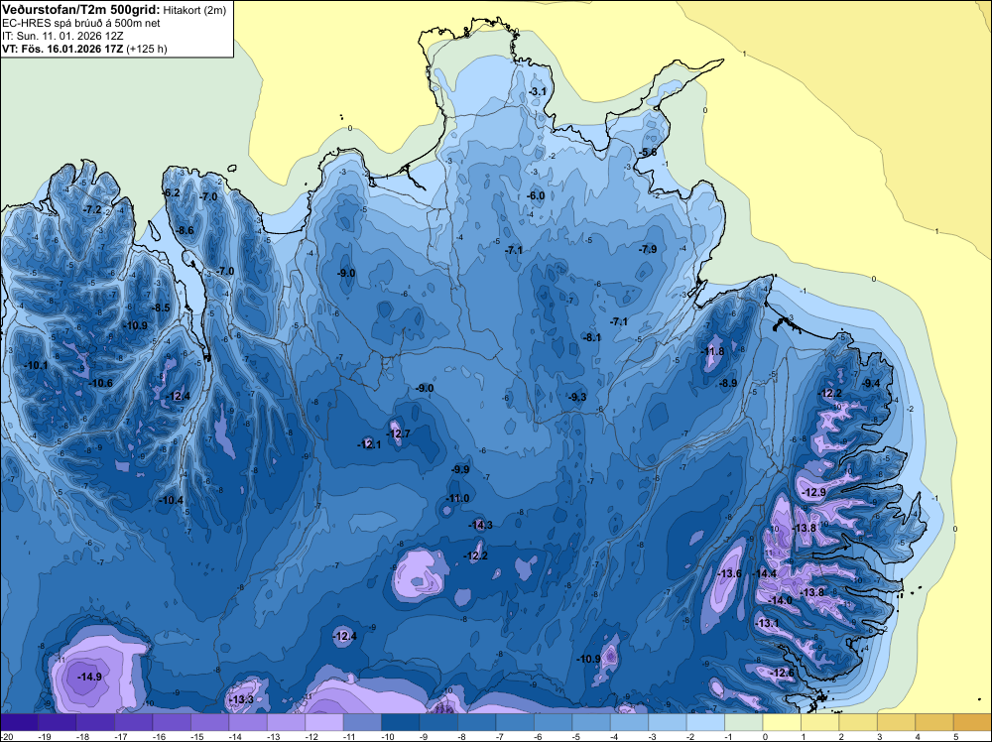The height and width of the screenshot is (742, 992).
Task: Pick the -7.2 temperature label
Action: [93, 209]
